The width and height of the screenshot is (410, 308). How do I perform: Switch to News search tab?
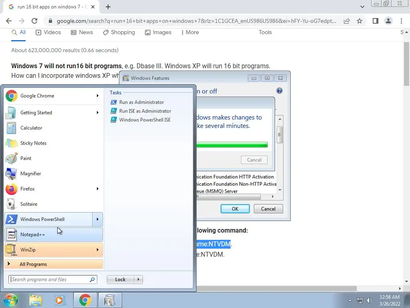(x=82, y=32)
